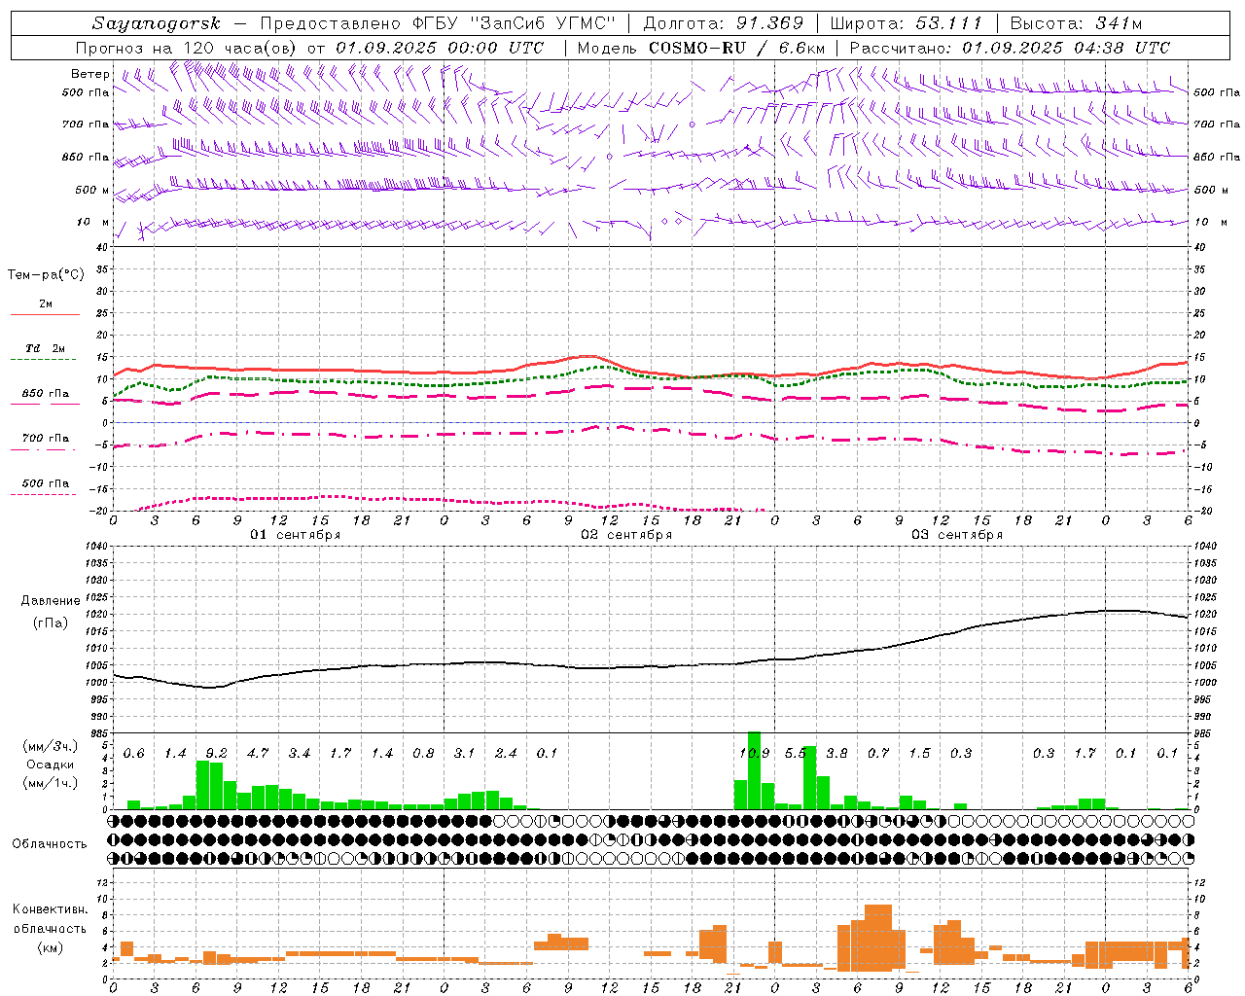Click the tallest orange convective cloud bar
Image resolution: width=1245 pixels, height=996 pixels.
click(878, 938)
